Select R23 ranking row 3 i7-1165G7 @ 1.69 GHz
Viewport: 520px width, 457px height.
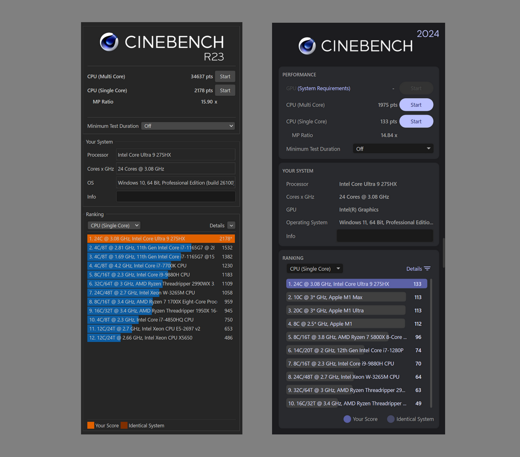point(161,256)
